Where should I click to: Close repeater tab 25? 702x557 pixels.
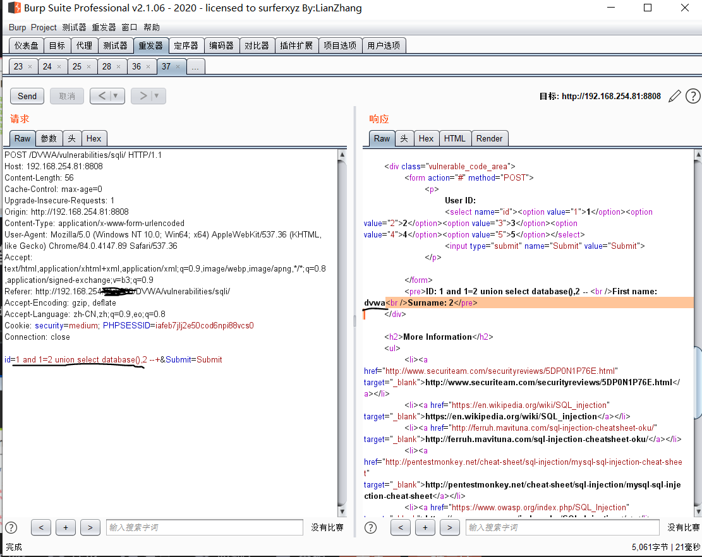click(x=88, y=67)
